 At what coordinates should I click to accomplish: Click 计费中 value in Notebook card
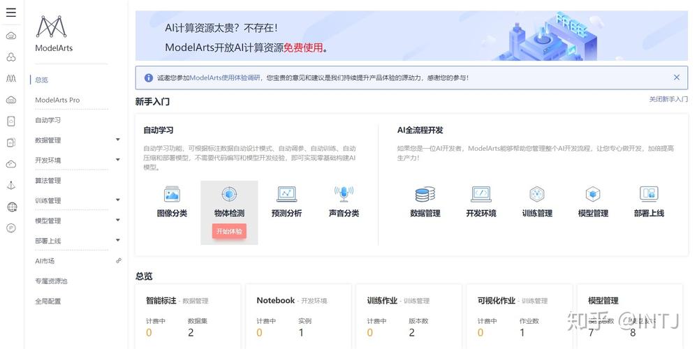coord(259,332)
